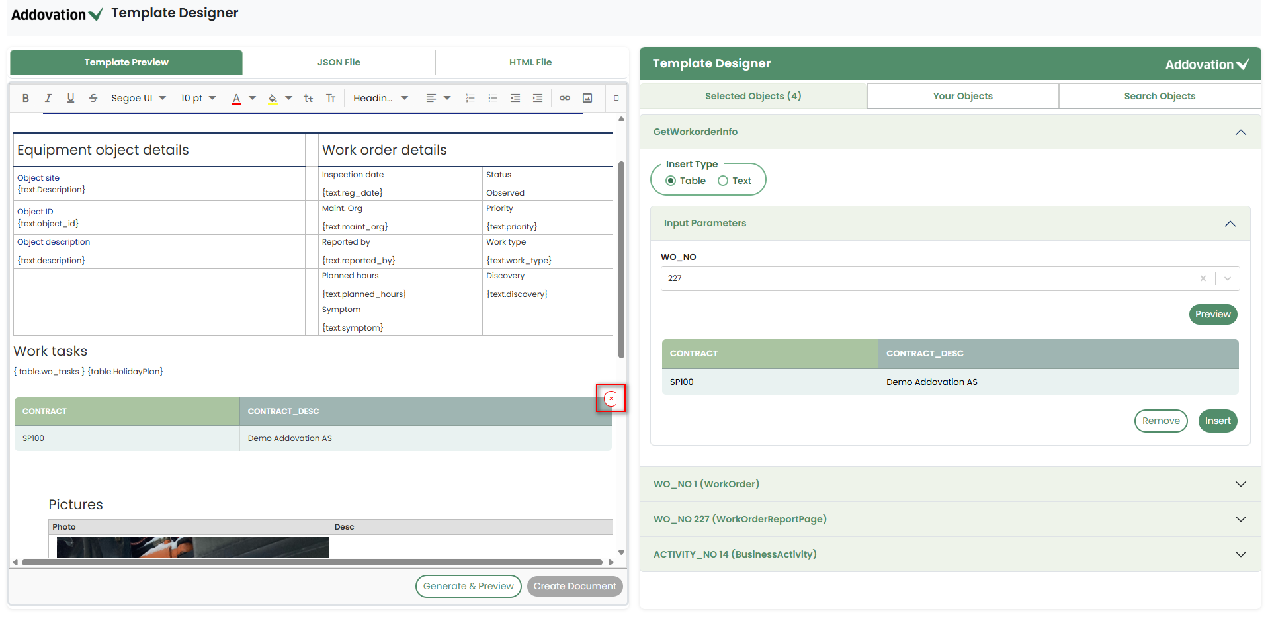Viewport: 1268px width, 621px height.
Task: Apply italic formatting
Action: click(x=48, y=98)
